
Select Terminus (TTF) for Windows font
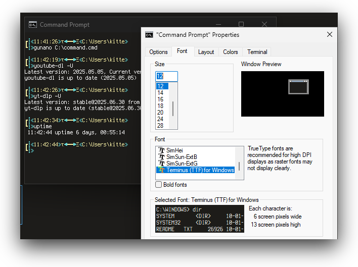[196, 170]
